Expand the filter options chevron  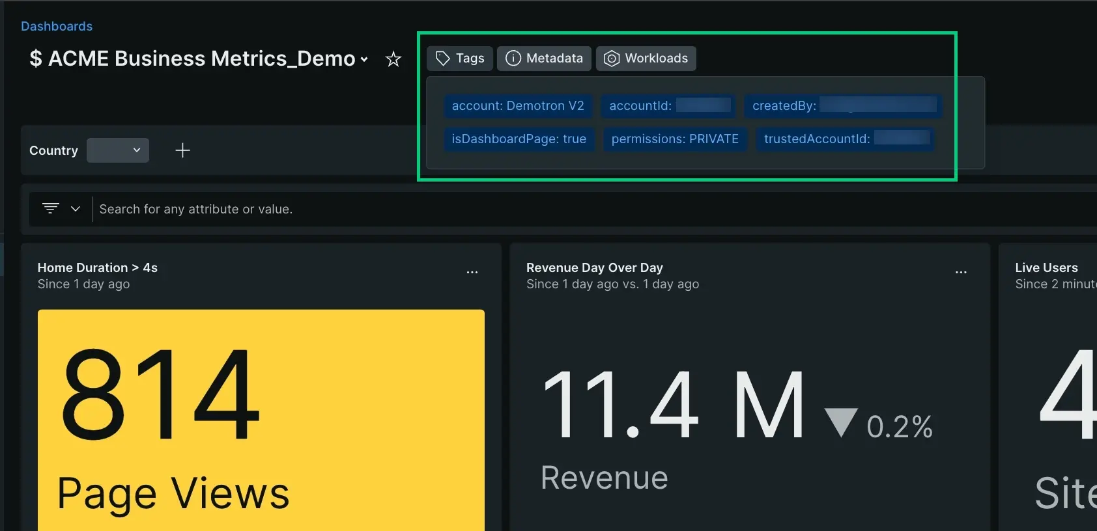point(76,209)
